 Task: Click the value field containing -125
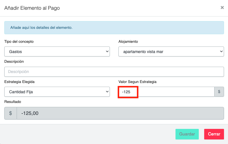click(166, 92)
